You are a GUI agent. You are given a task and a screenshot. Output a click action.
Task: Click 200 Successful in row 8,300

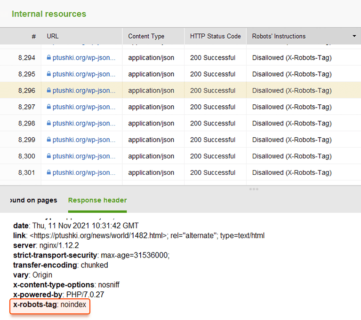click(213, 156)
